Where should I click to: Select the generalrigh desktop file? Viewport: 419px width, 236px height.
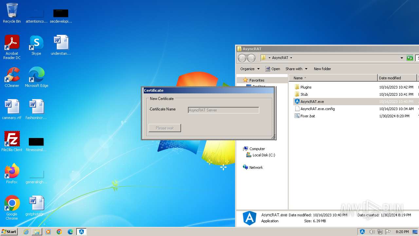point(36,176)
